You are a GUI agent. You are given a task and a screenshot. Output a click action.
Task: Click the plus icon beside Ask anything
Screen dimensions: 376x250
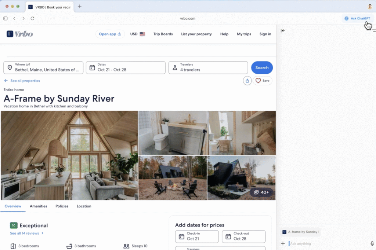point(283,243)
